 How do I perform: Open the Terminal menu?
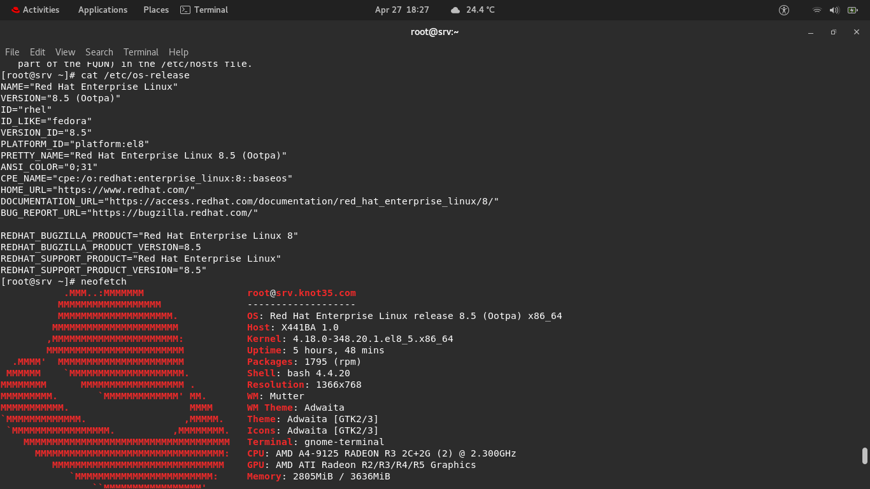coord(141,52)
